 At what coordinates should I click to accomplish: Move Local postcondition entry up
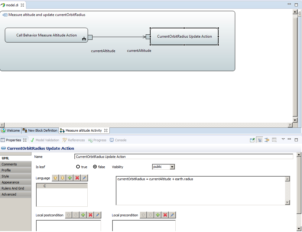click(69, 215)
